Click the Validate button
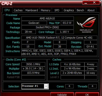Image resolution: width=102 pixels, height=96 pixels. click(x=62, y=94)
